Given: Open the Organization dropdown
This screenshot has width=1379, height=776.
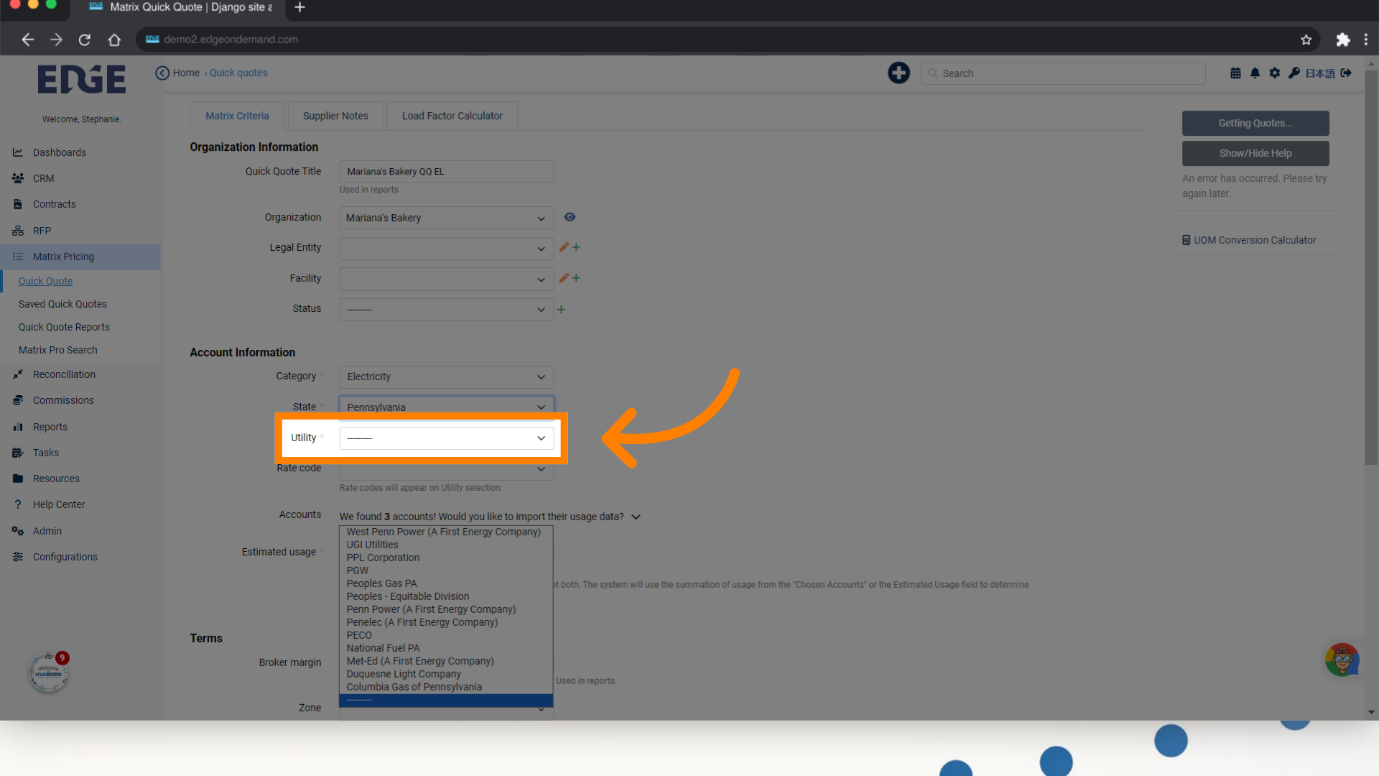Looking at the screenshot, I should coord(447,218).
